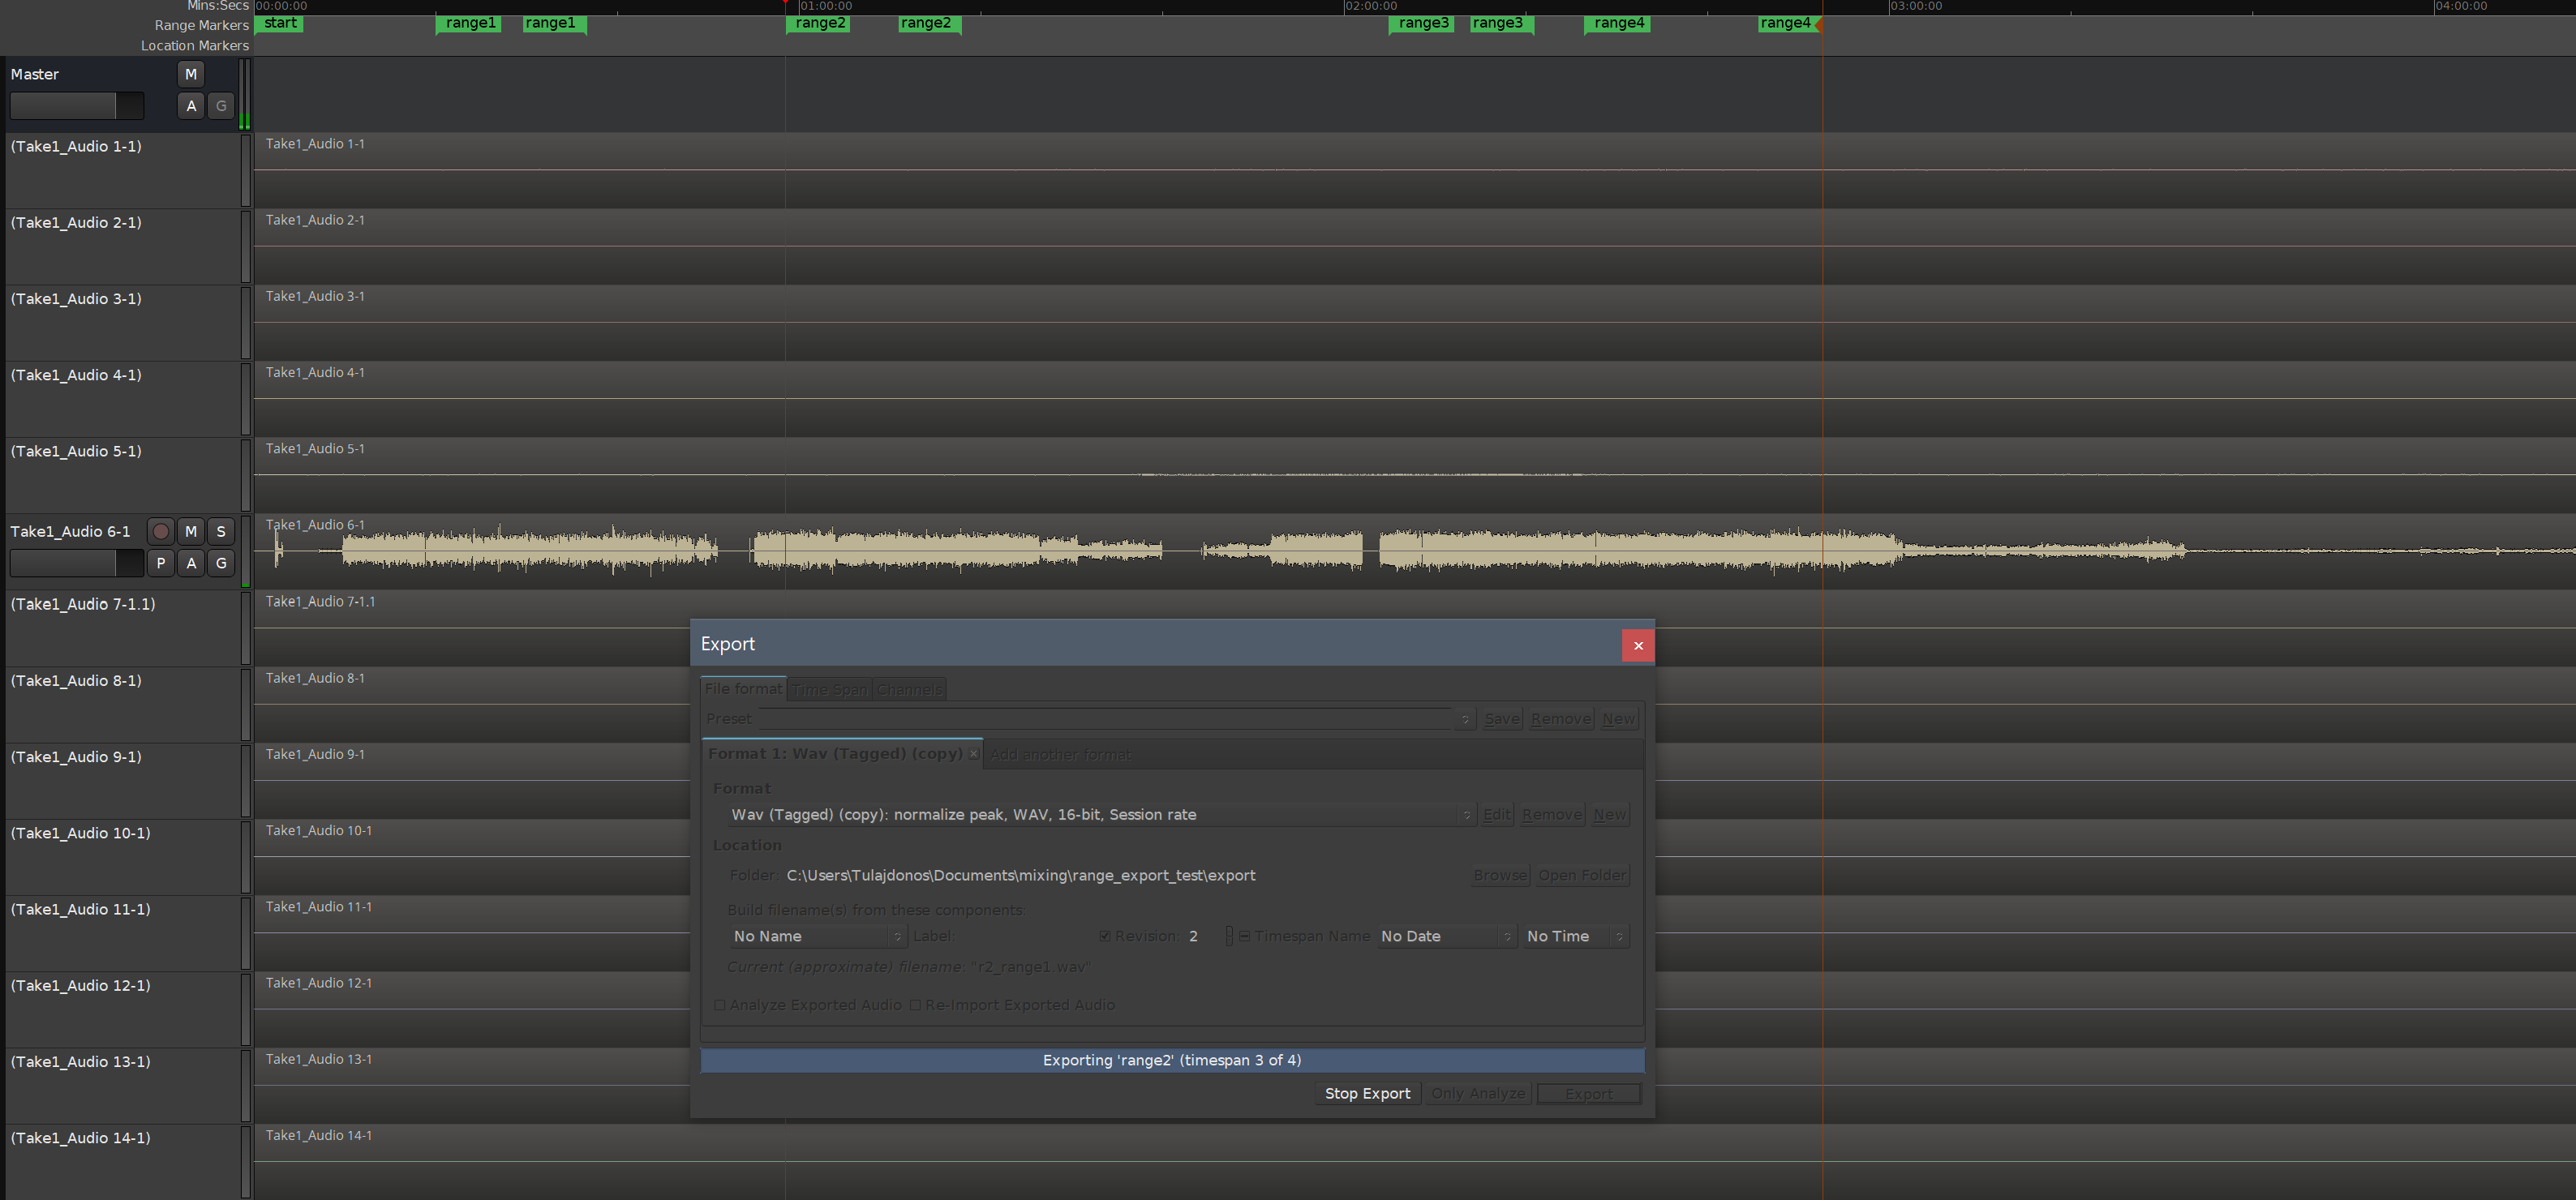Solo the Take1_Audio 6-1 track
This screenshot has height=1200, width=2576.
click(x=221, y=531)
